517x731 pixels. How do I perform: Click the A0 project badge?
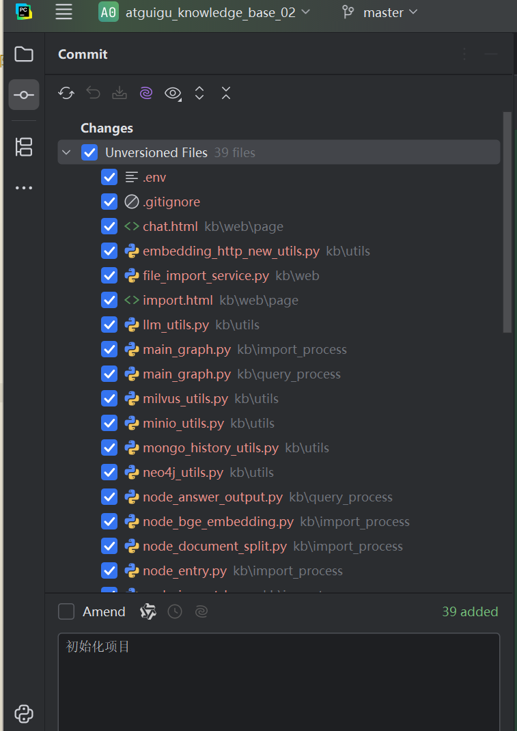click(x=109, y=12)
